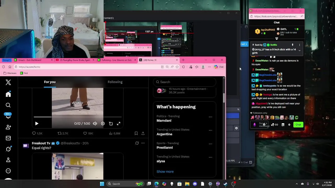Open browser extensions puzzle icon
This screenshot has width=335, height=188.
click(x=183, y=67)
